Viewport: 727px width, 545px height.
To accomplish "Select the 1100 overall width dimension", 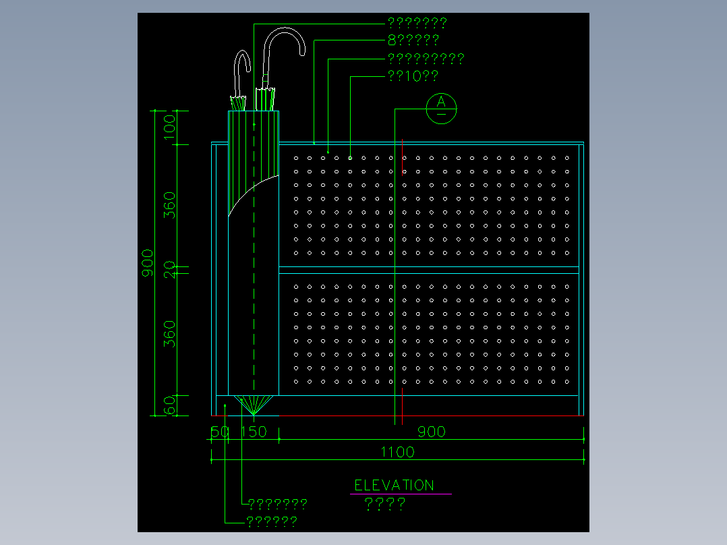I will (x=397, y=452).
